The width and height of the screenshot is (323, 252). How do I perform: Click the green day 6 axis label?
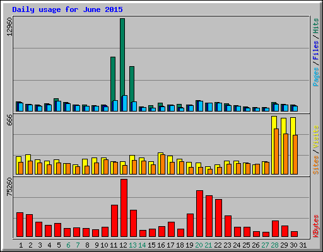tap(68, 245)
